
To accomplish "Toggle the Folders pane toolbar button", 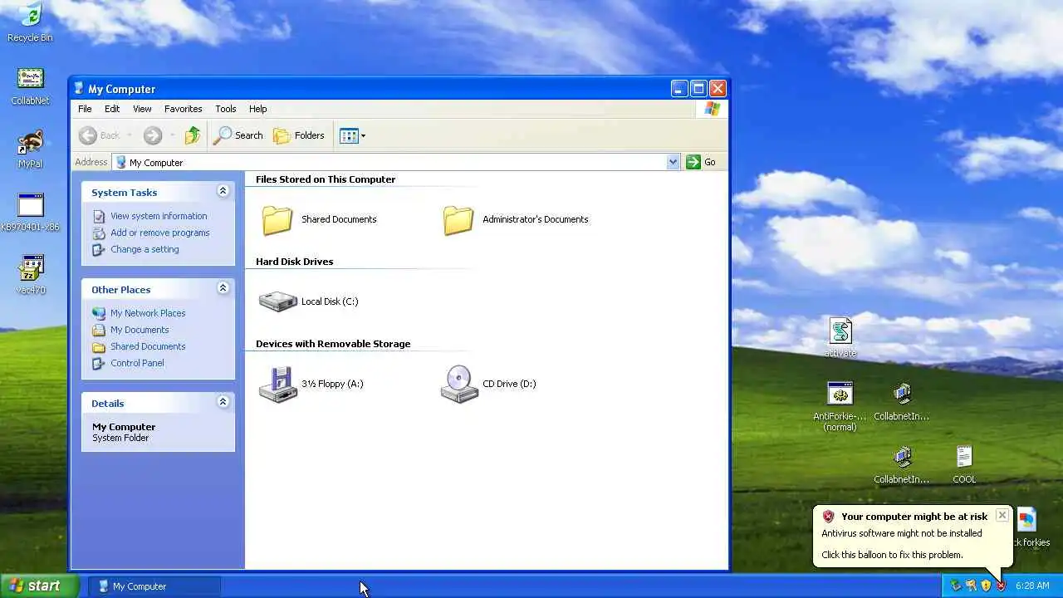I will coord(299,135).
